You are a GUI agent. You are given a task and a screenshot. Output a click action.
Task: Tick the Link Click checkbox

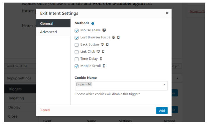(x=77, y=52)
